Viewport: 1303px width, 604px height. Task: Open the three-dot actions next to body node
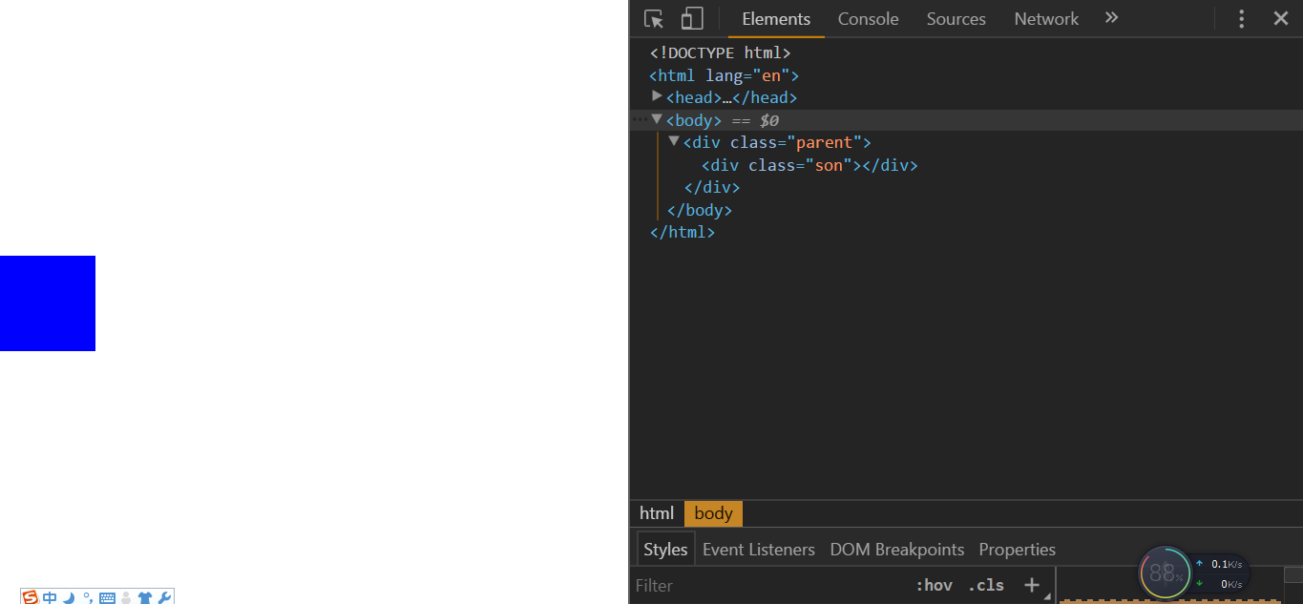tap(640, 119)
